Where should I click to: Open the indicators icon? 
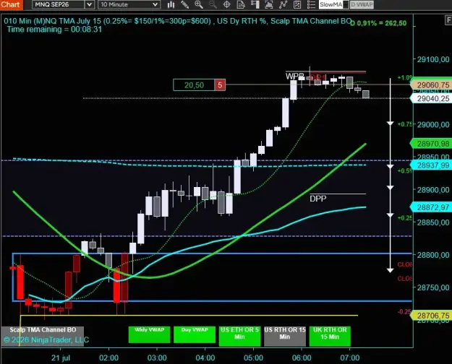(269, 4)
